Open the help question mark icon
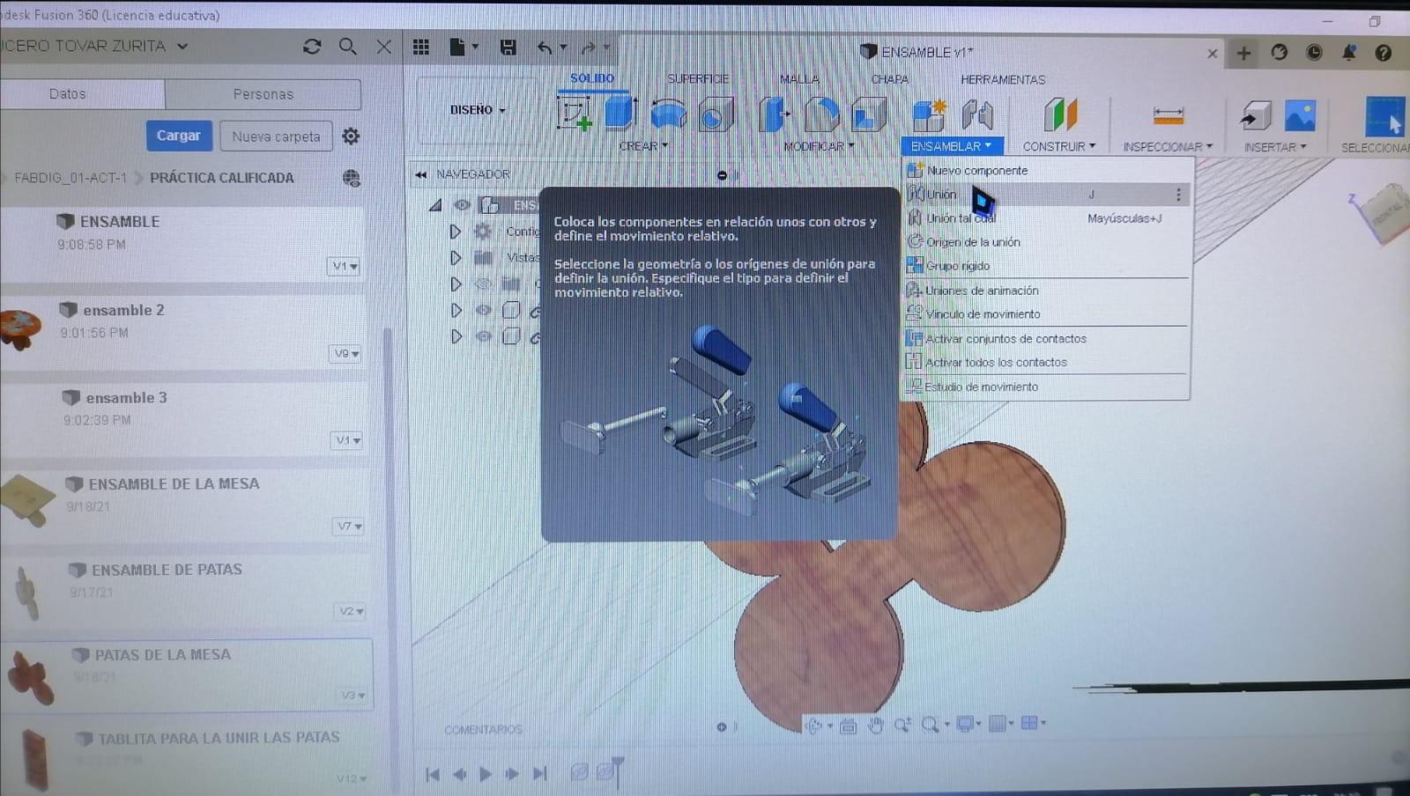The image size is (1410, 796). [x=1384, y=53]
